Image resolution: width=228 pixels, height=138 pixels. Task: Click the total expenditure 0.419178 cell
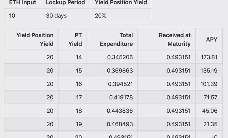coord(121,97)
